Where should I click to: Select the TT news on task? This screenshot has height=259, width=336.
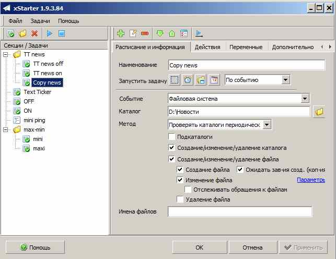point(48,73)
